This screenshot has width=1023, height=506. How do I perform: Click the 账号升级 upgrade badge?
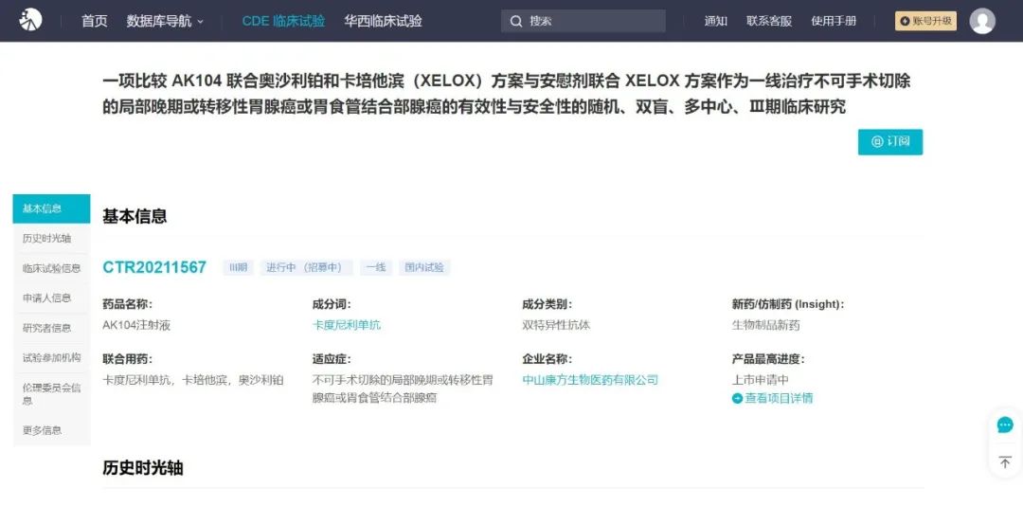coord(925,21)
